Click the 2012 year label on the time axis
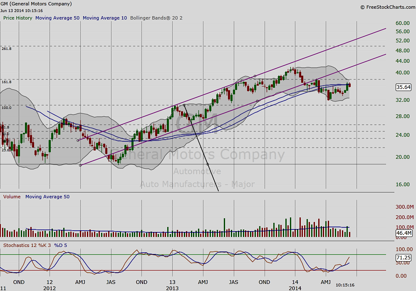The height and width of the screenshot is (291, 416). point(50,288)
